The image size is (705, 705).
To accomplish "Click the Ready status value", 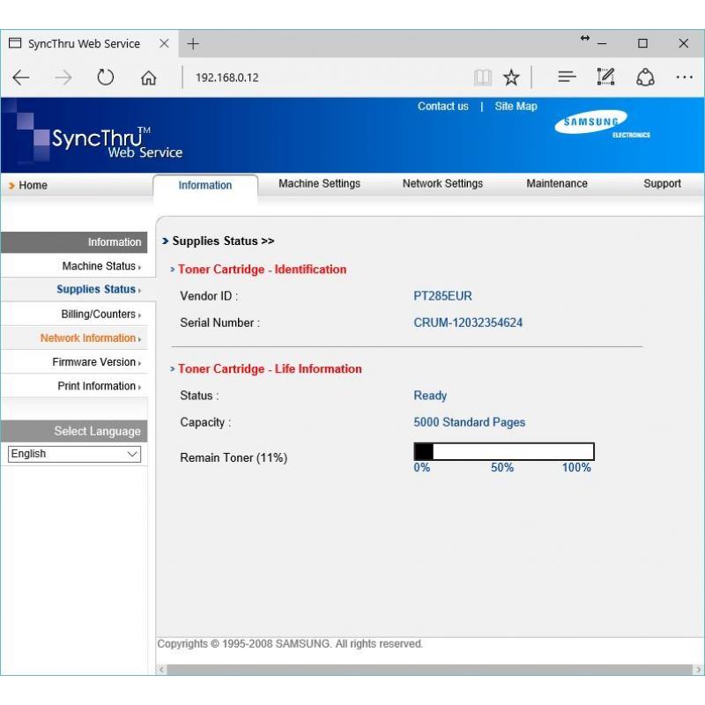I will [430, 396].
